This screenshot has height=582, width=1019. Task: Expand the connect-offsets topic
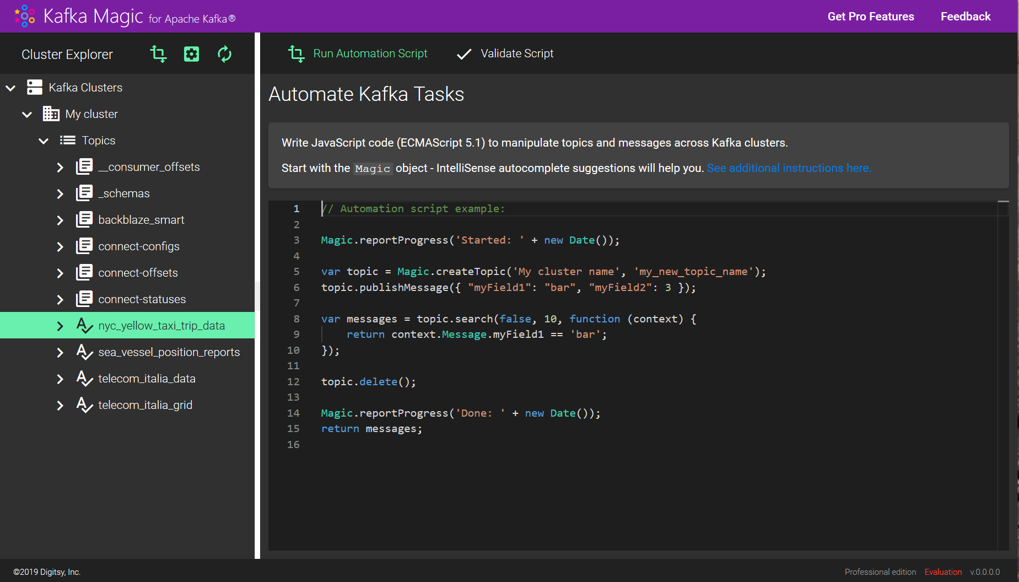pos(60,273)
